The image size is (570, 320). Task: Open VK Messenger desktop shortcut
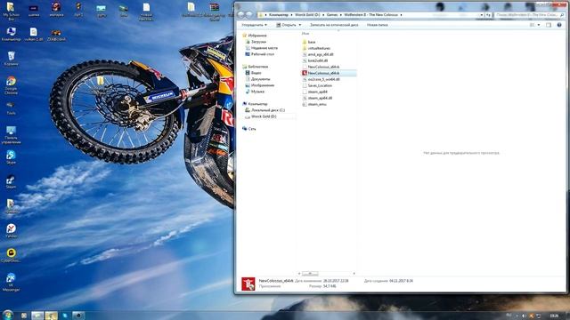[x=11, y=282]
